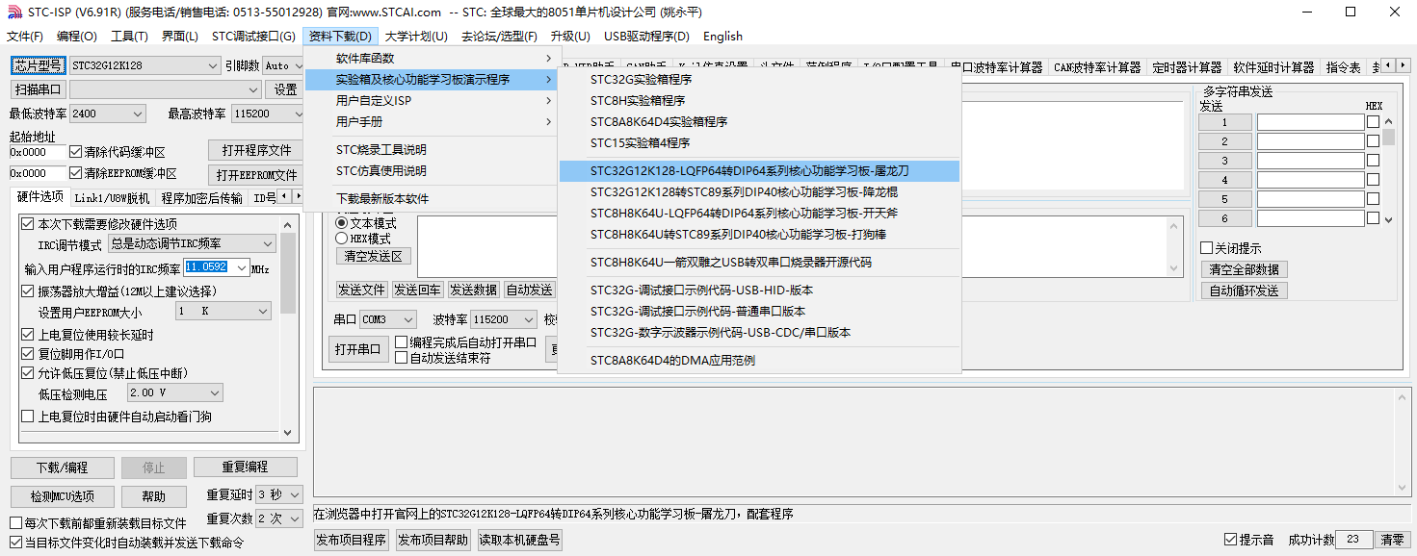The height and width of the screenshot is (556, 1417).
Task: Expand the 软件库函数 submenu
Action: pos(431,59)
